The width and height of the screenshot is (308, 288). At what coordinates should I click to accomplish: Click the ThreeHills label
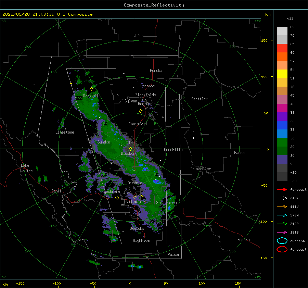(x=172, y=150)
